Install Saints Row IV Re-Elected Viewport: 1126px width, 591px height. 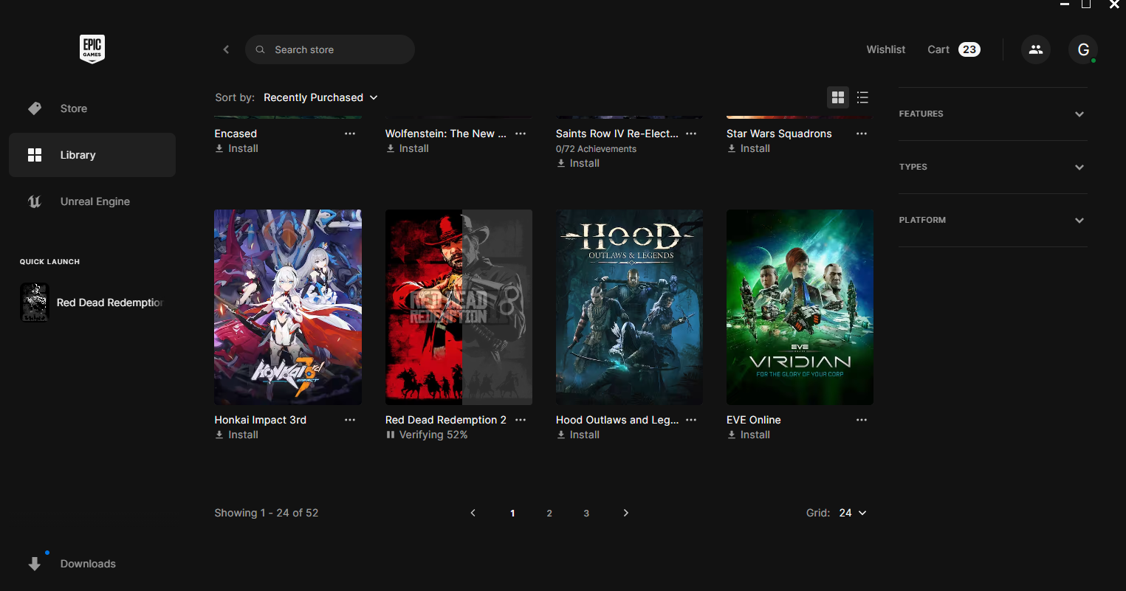(x=577, y=163)
